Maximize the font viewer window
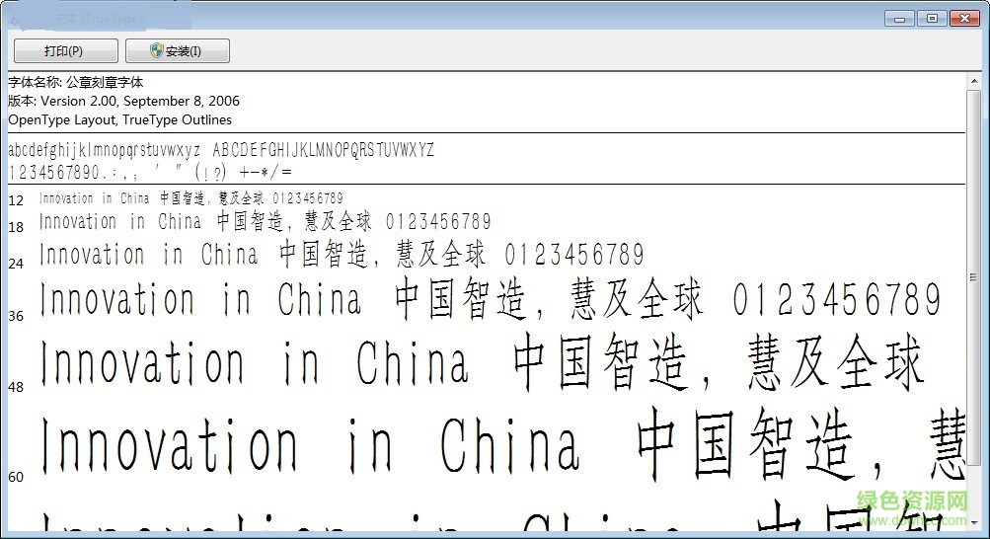This screenshot has width=990, height=539. (932, 19)
